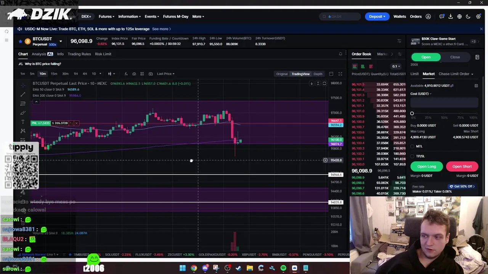Click the 50% mark on position slider

[444, 113]
